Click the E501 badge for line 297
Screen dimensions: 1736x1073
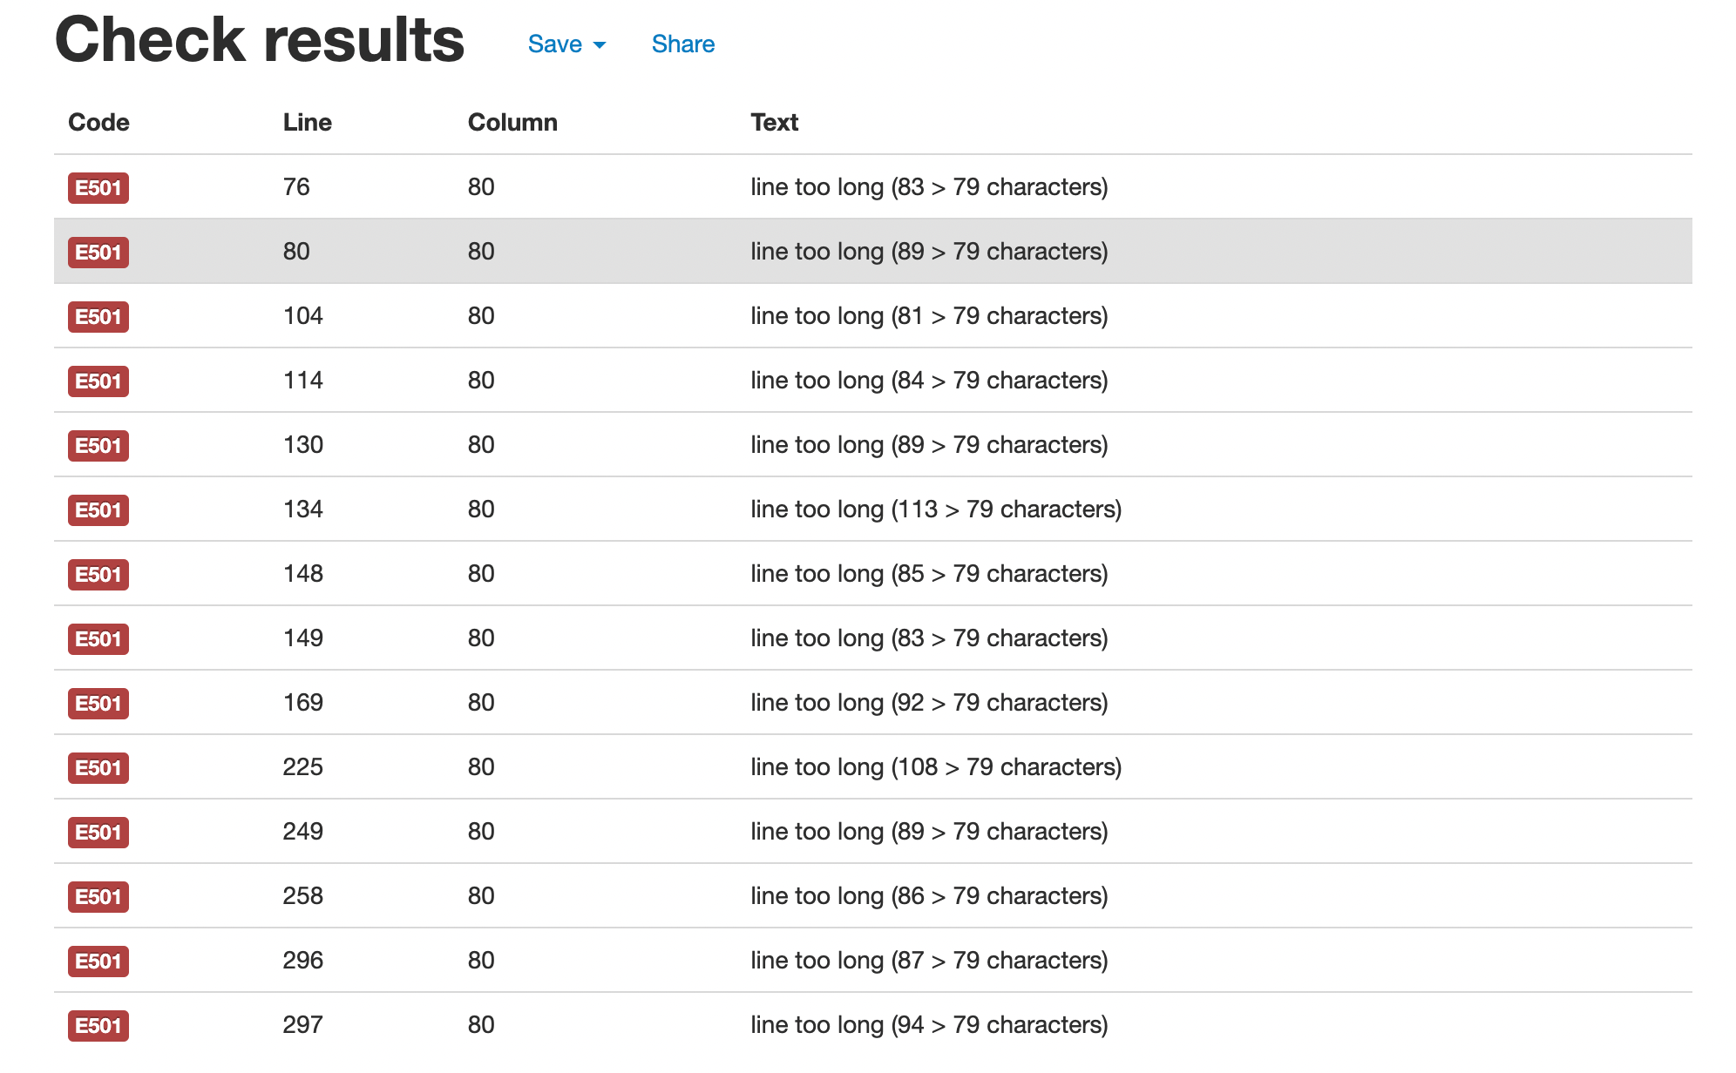(x=98, y=1026)
